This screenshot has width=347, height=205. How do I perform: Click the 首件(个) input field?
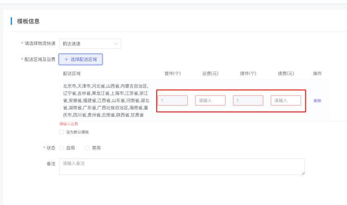click(173, 101)
